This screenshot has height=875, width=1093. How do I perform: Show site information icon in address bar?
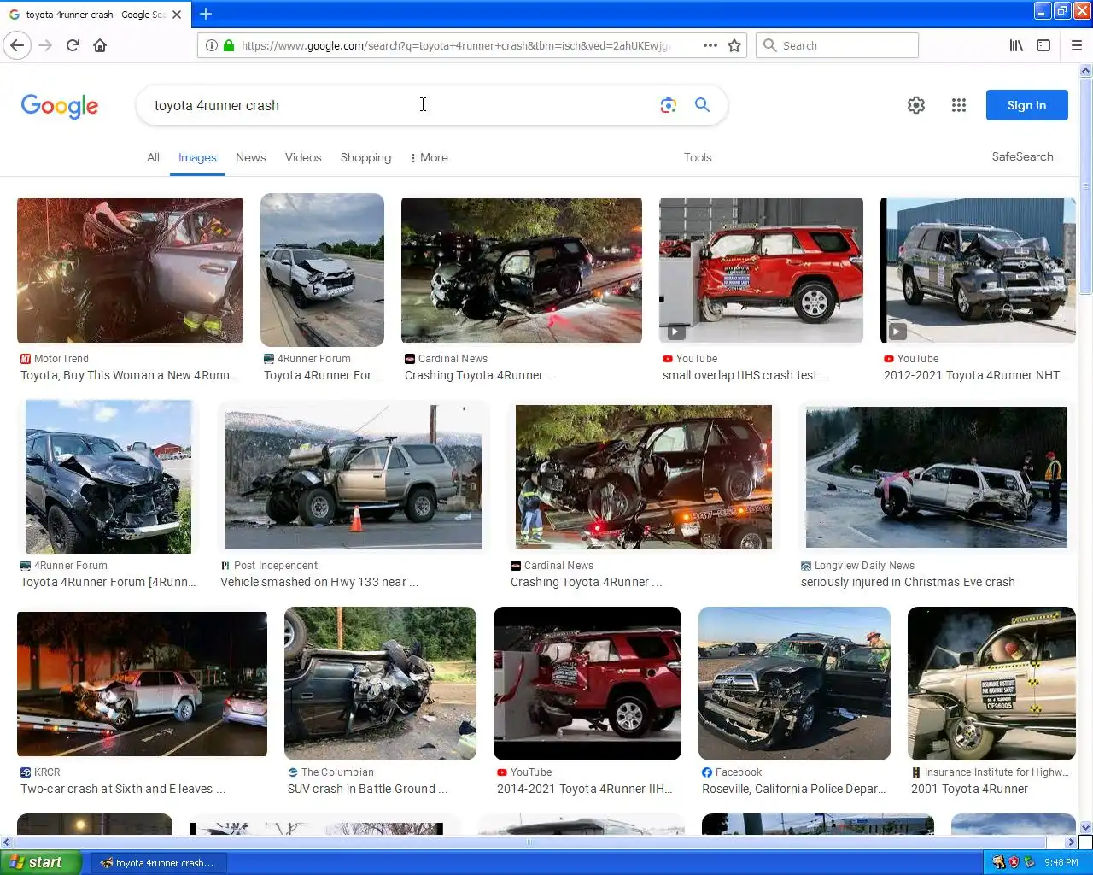tap(212, 45)
